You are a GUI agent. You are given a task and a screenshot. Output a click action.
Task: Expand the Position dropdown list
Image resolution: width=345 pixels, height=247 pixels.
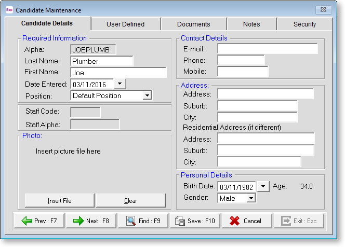click(x=147, y=95)
